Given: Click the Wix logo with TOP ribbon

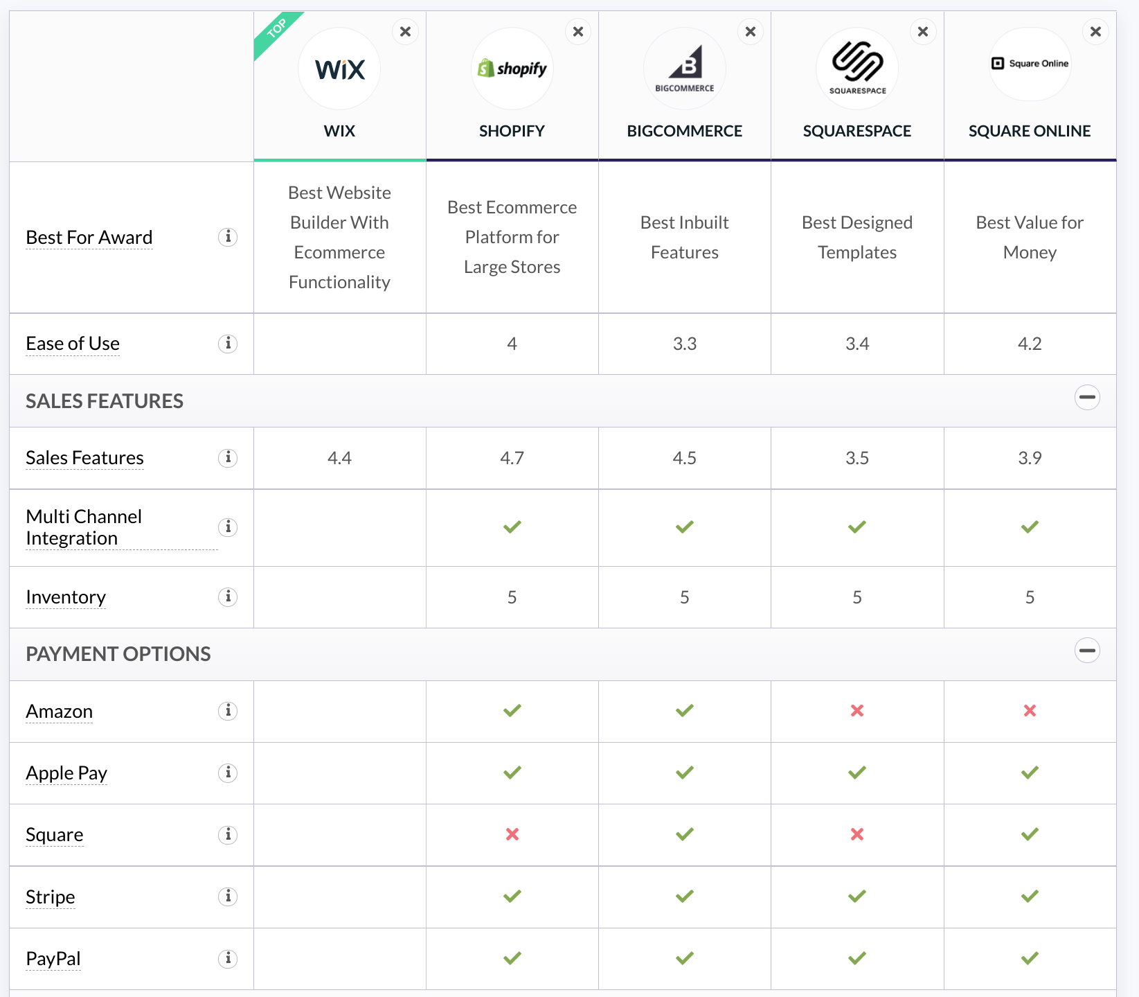Looking at the screenshot, I should [x=339, y=69].
